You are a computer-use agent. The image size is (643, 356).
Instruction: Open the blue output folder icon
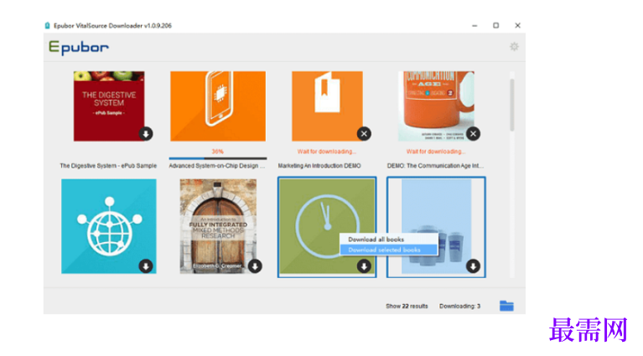click(506, 306)
